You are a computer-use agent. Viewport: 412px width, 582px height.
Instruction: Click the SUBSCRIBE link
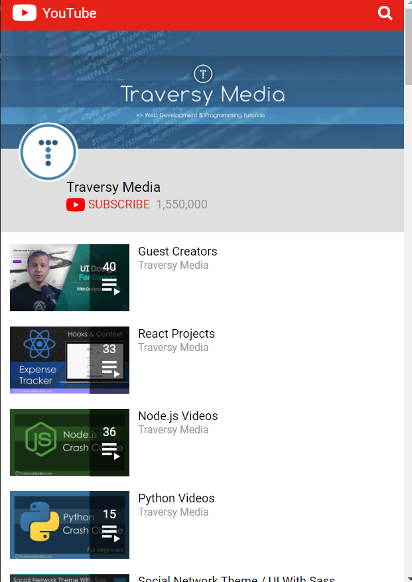click(x=119, y=204)
